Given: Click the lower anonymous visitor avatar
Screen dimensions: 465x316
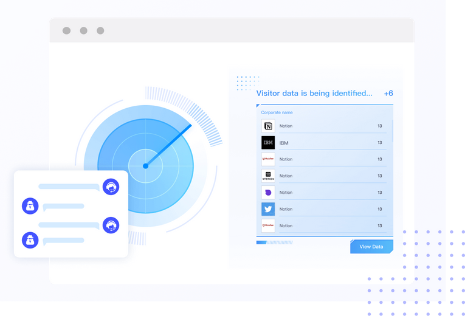Looking at the screenshot, I should point(30,240).
